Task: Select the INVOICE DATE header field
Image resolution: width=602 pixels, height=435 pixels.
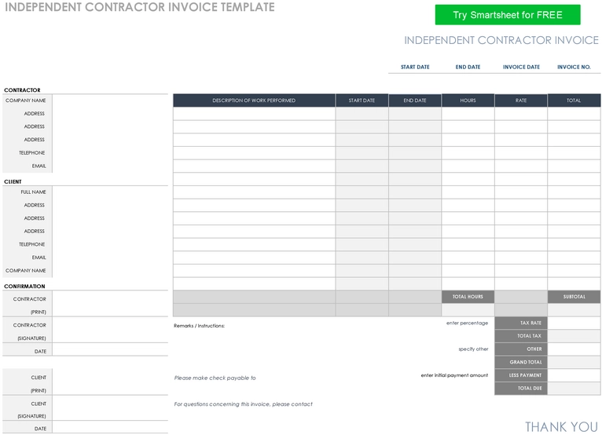Action: [521, 67]
